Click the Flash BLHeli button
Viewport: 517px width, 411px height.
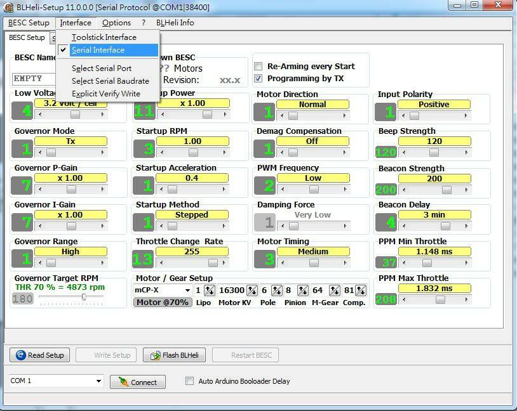point(174,355)
